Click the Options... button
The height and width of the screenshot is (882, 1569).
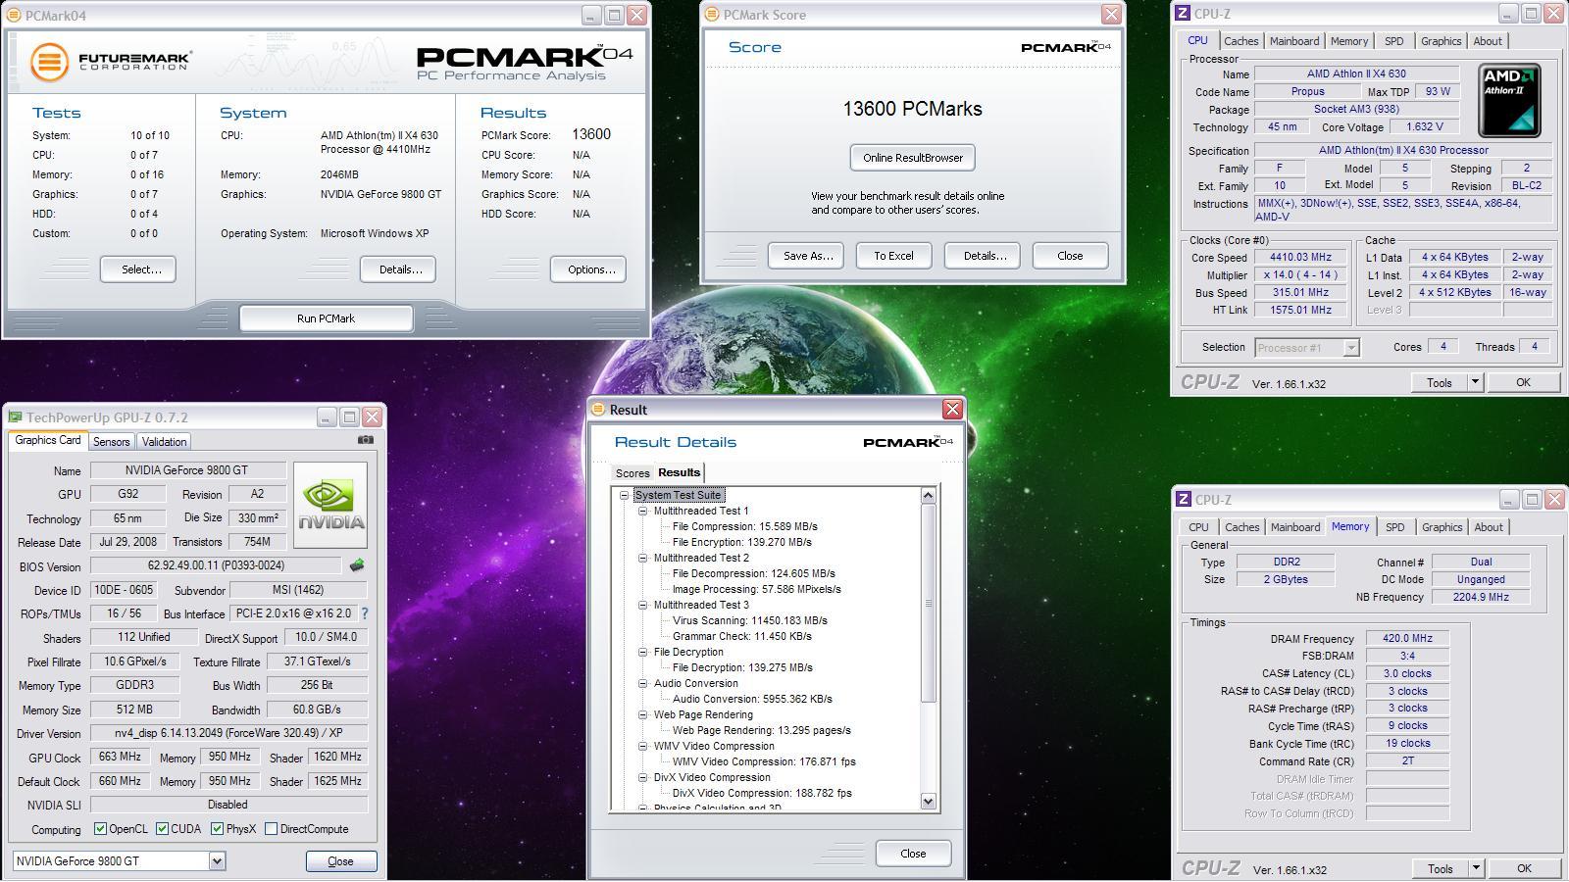(x=588, y=269)
